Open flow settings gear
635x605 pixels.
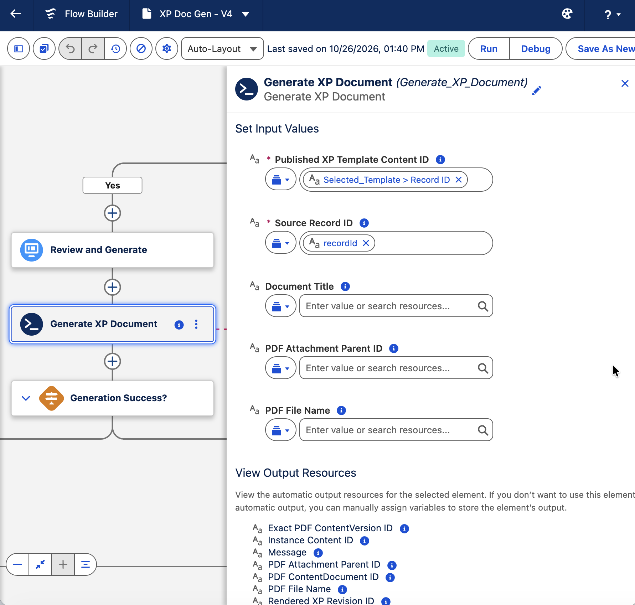click(x=167, y=48)
